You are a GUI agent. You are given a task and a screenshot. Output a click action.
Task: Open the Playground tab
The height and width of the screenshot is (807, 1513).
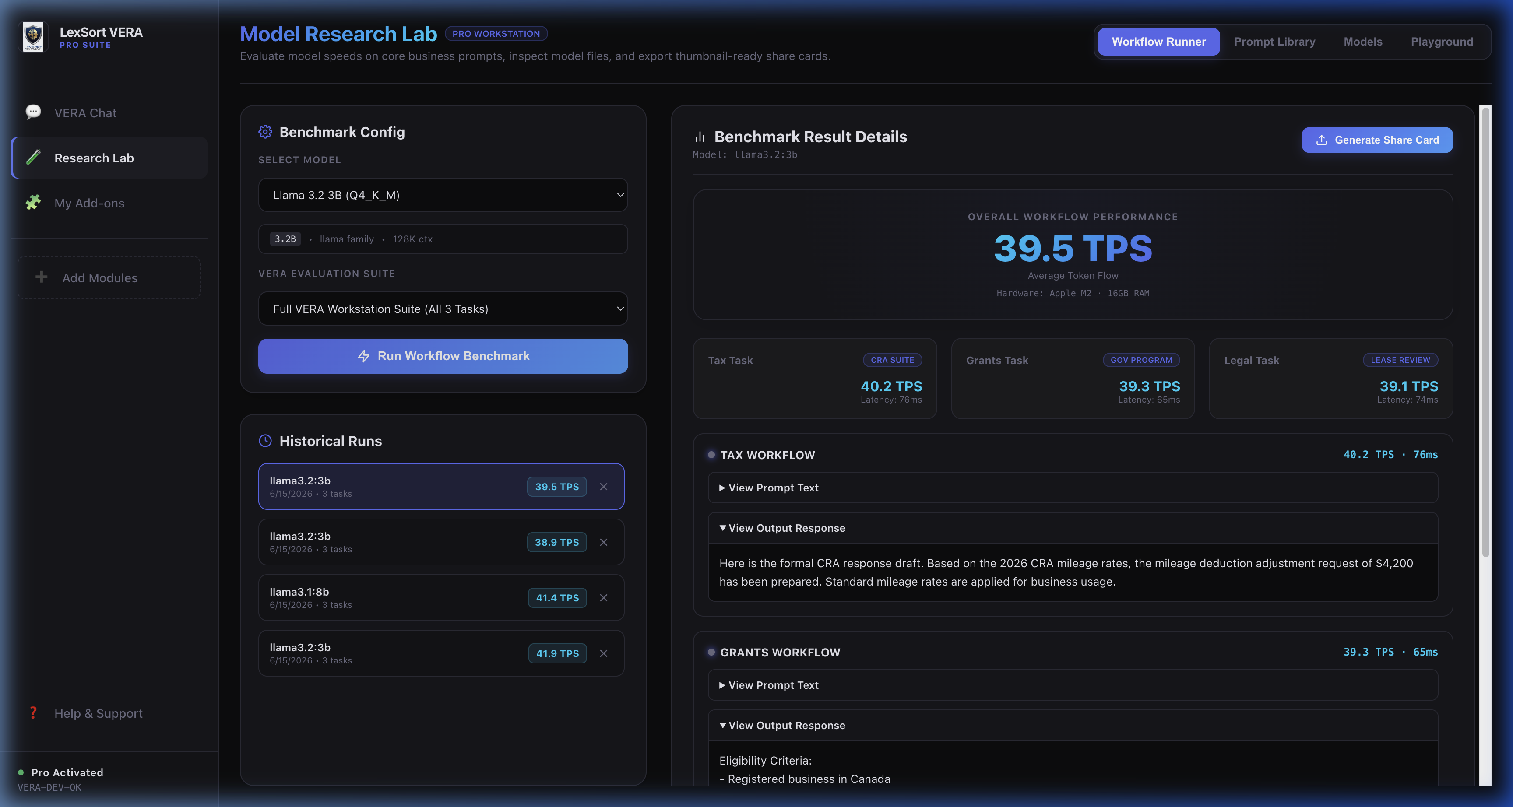1442,42
